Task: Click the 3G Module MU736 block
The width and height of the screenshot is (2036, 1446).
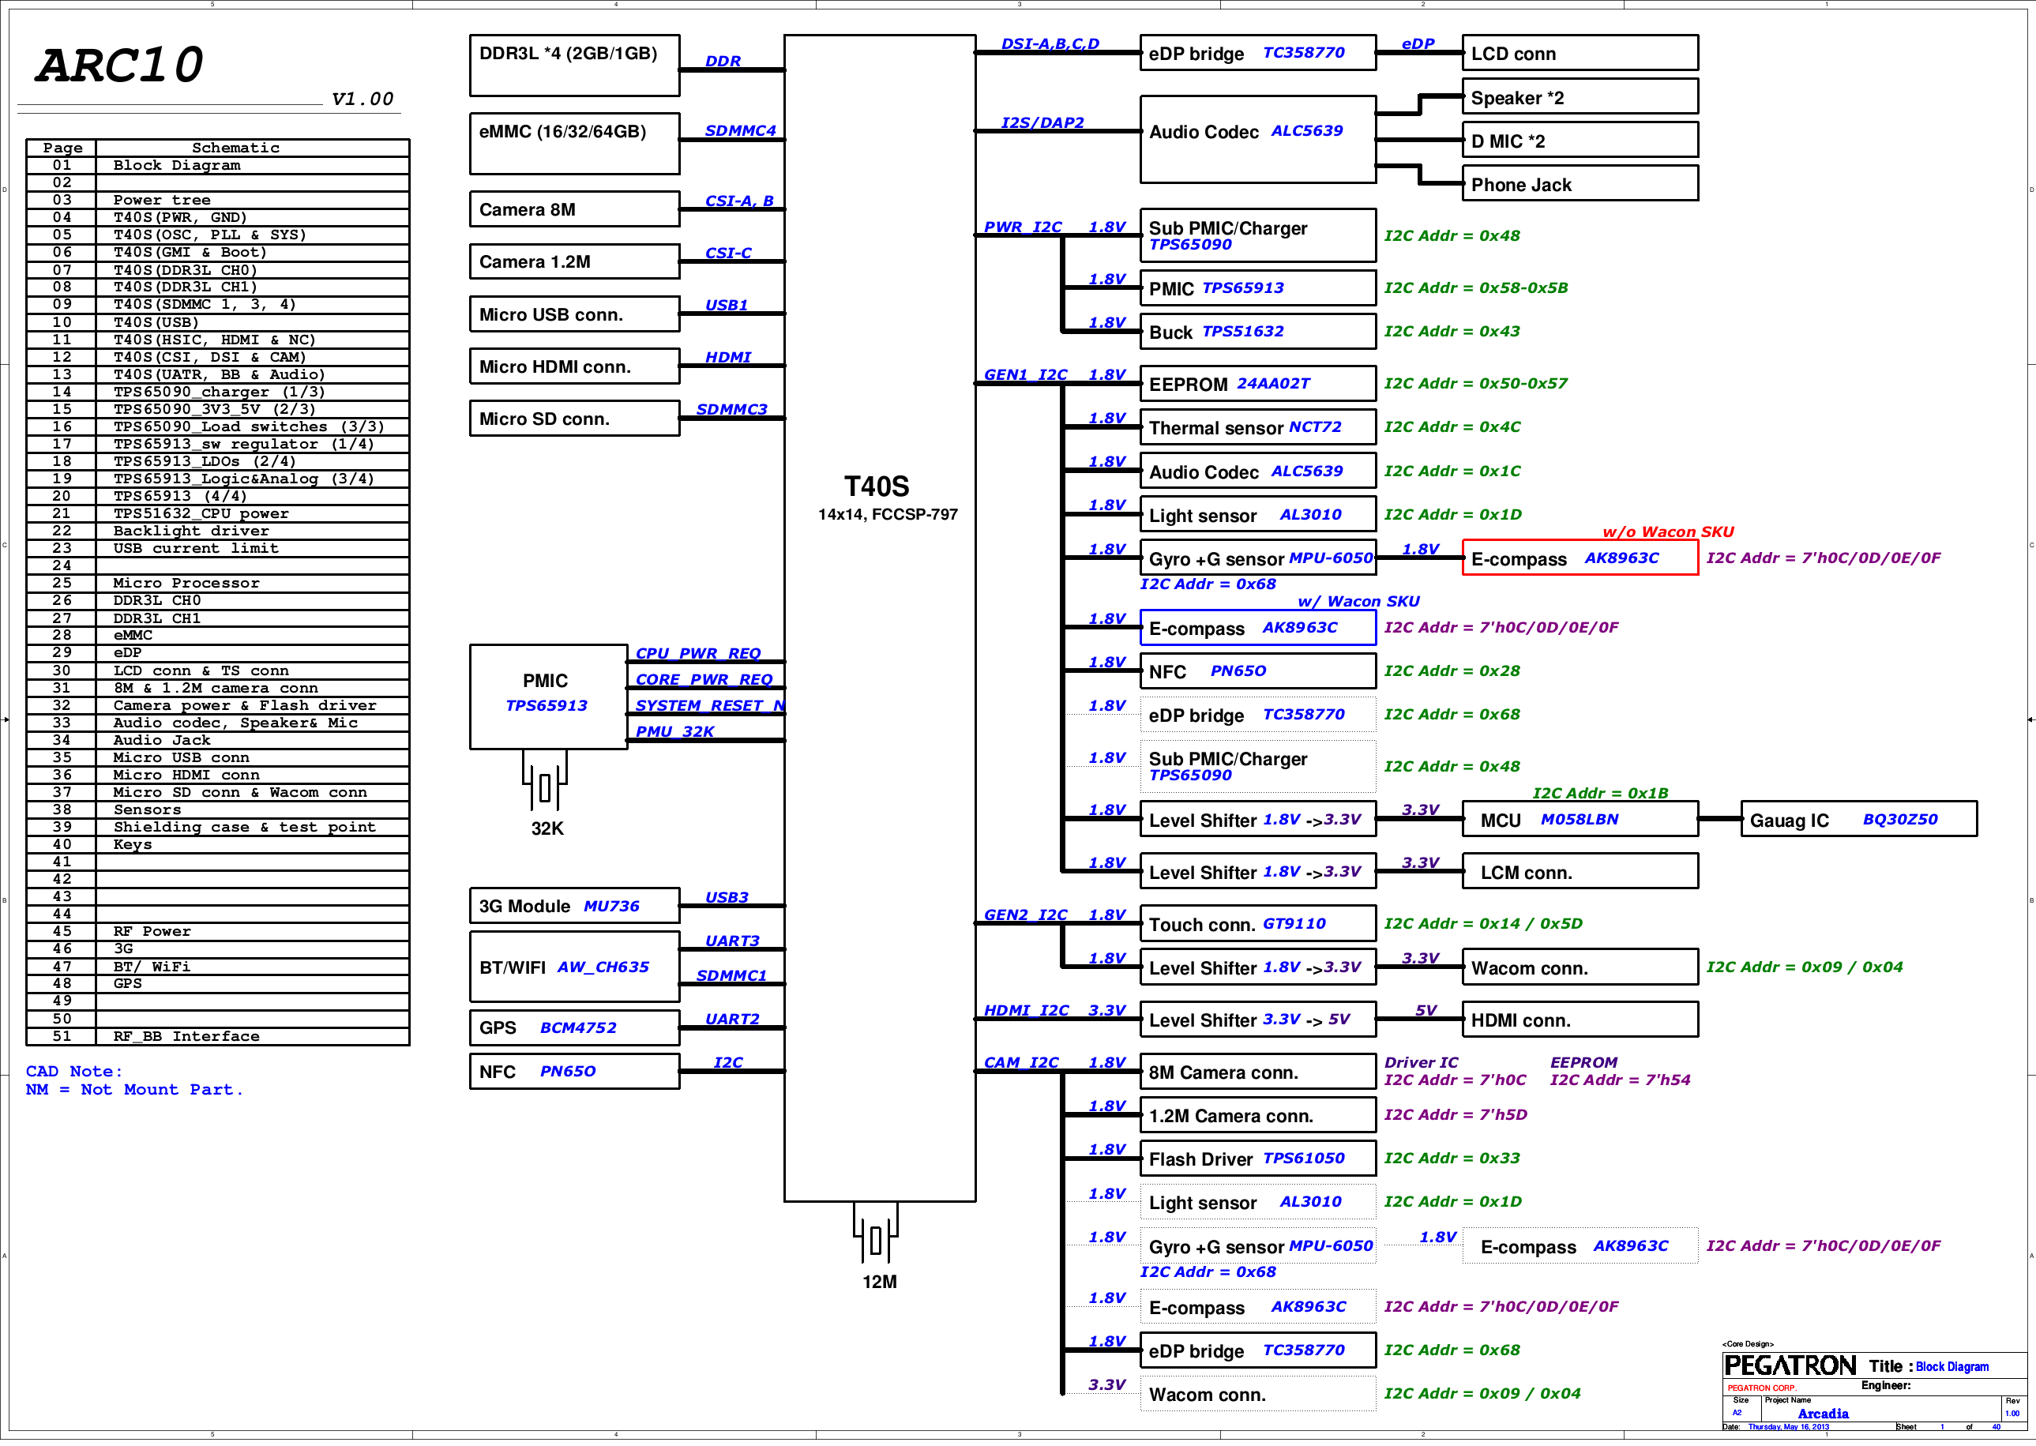Action: point(574,906)
